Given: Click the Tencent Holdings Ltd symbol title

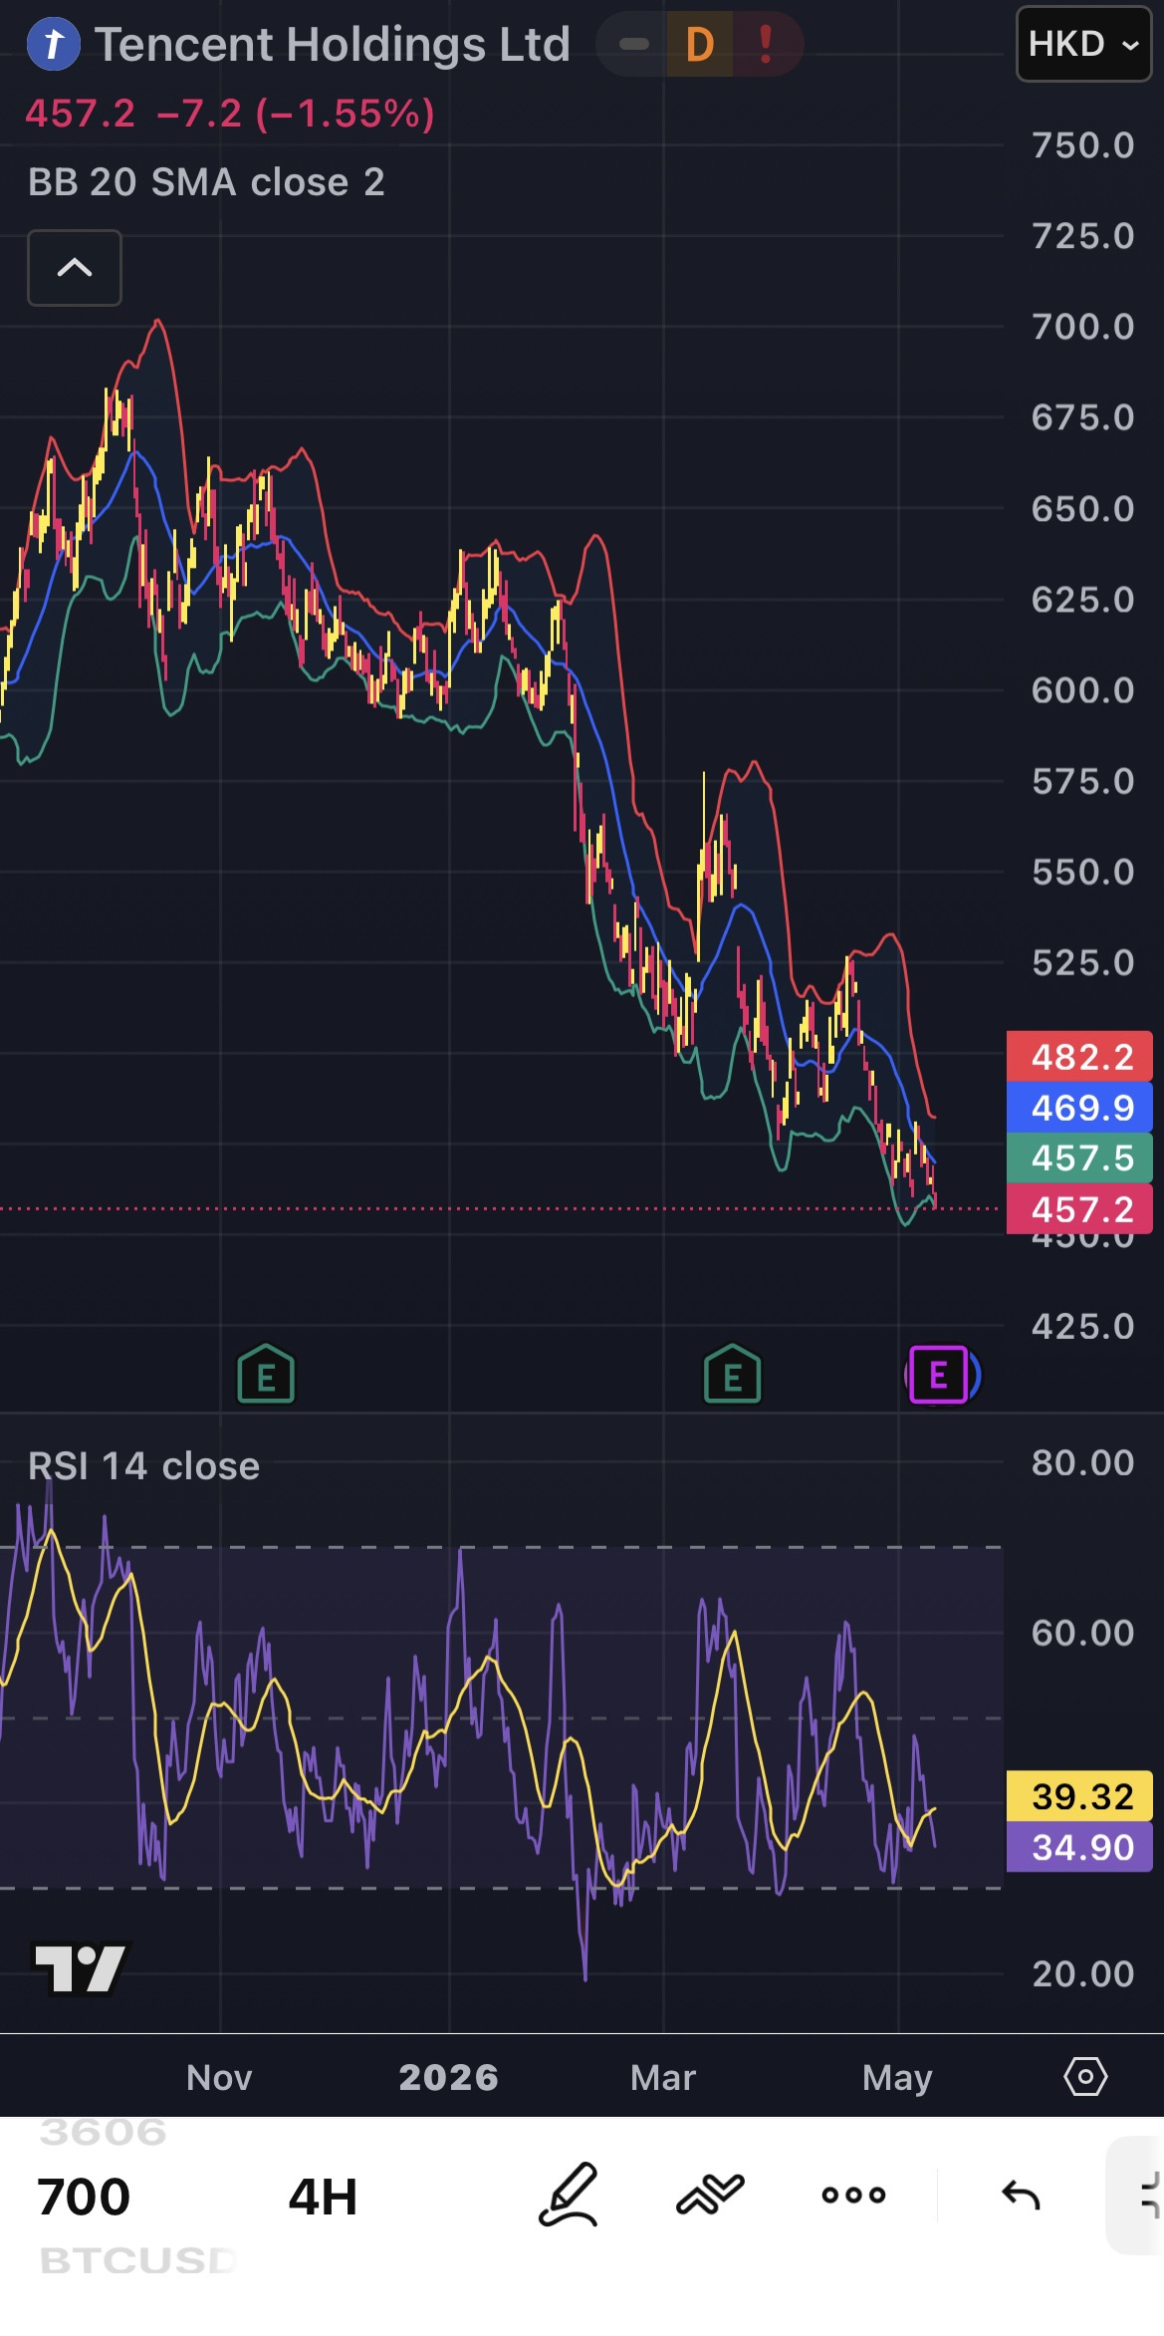Looking at the screenshot, I should click(x=333, y=44).
